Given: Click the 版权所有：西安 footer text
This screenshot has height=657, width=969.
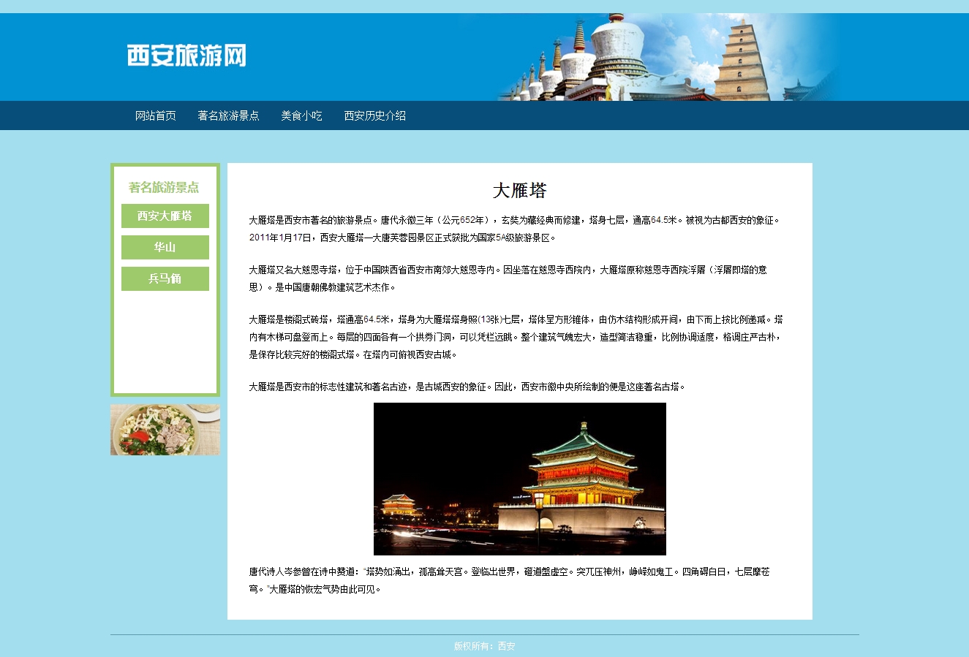Looking at the screenshot, I should tap(484, 646).
